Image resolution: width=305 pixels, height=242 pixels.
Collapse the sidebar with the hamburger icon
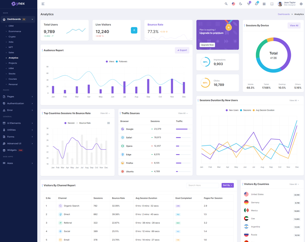pyautogui.click(x=43, y=4)
